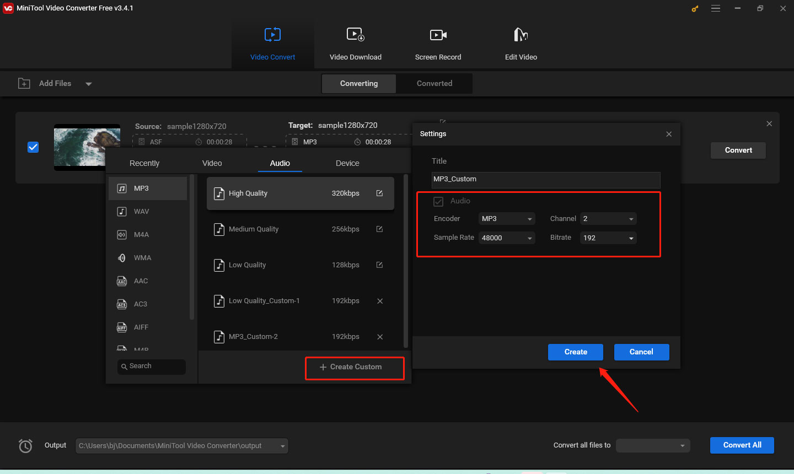Click the Title input field MP3_Custom
Viewport: 794px width, 474px height.
pyautogui.click(x=546, y=180)
